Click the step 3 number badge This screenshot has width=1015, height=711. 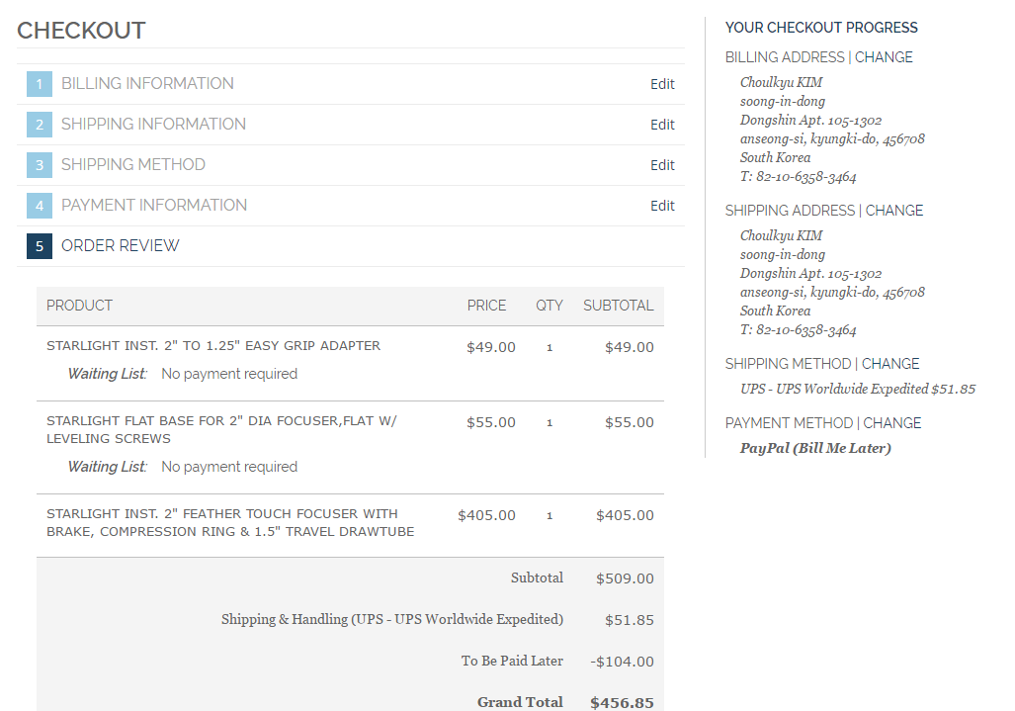tap(40, 165)
